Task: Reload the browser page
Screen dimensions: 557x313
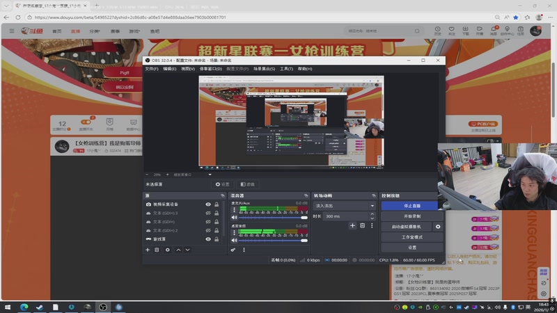Action: coord(18,17)
